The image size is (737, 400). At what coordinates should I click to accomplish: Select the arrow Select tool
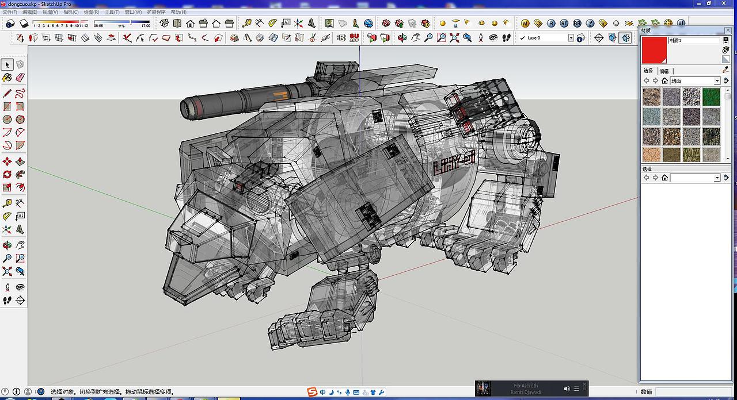coord(7,64)
